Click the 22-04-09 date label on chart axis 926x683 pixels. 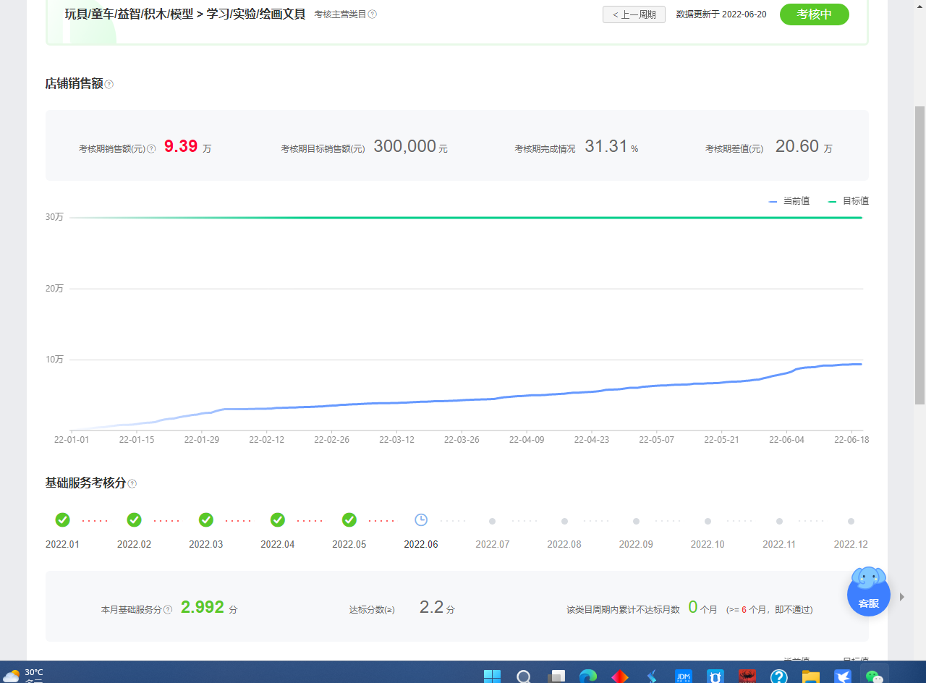527,440
